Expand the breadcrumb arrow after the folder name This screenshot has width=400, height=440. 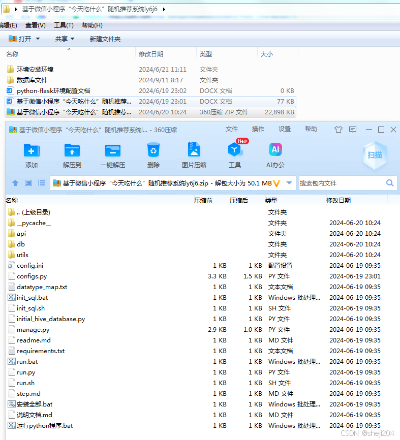[164, 9]
